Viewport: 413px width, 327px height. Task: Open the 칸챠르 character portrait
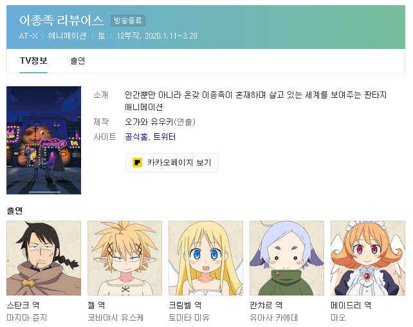point(287,258)
